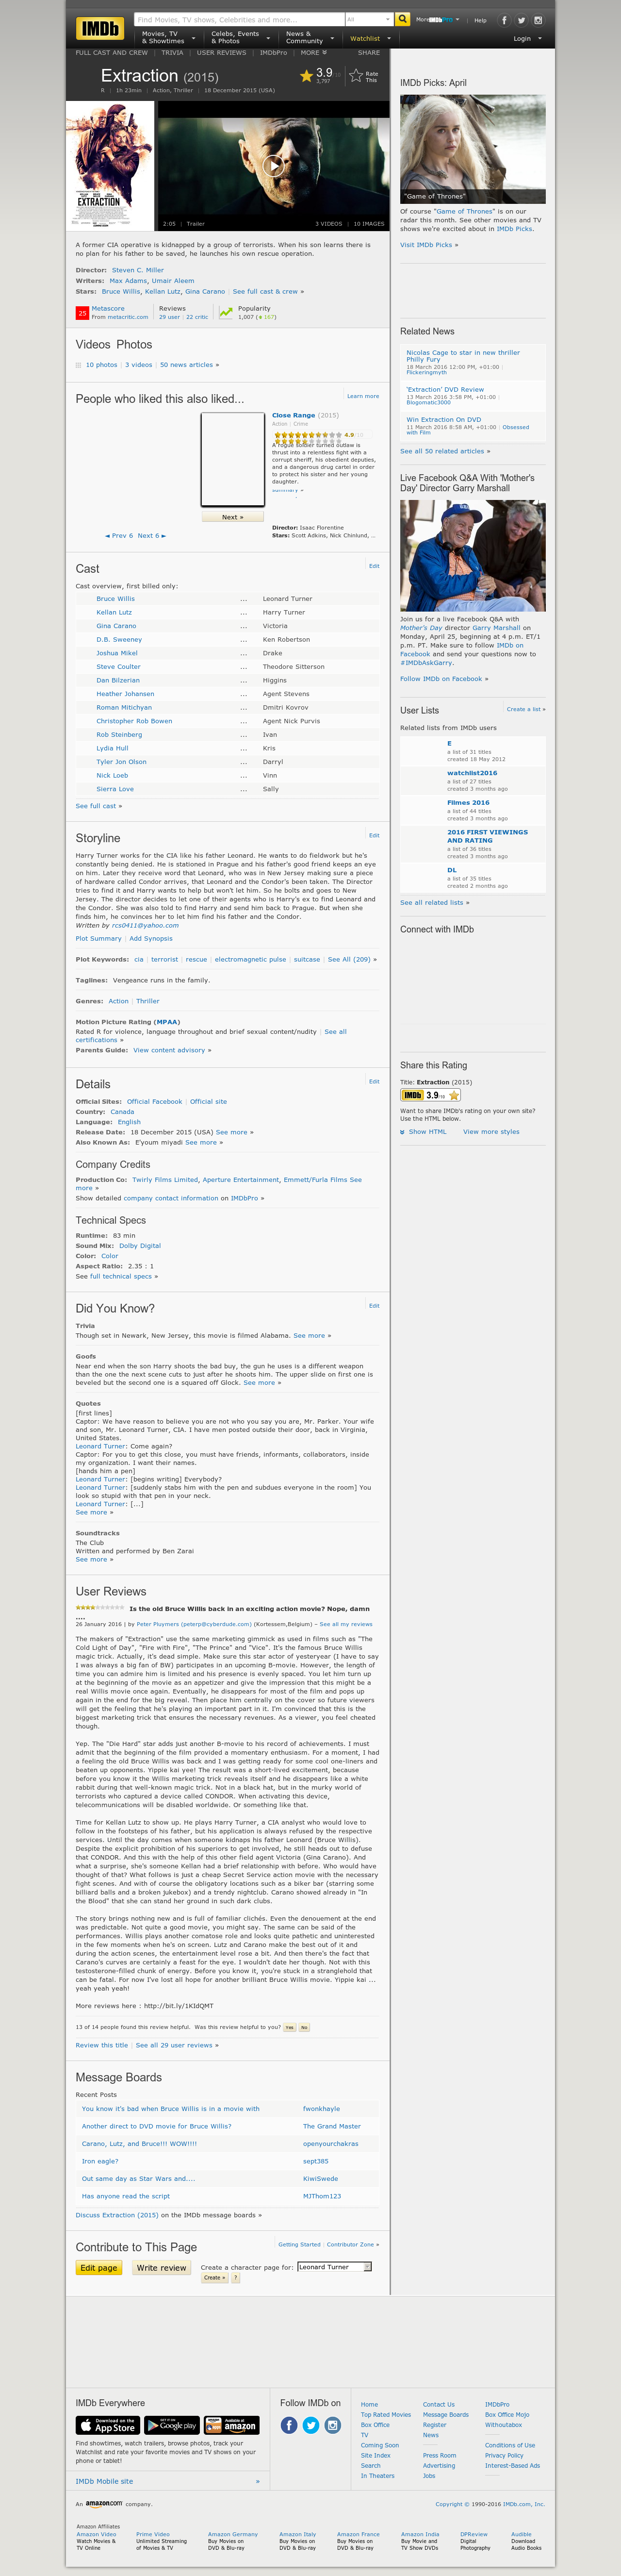Image resolution: width=621 pixels, height=2576 pixels.
Task: Open Bruce Willis in the cast list
Action: click(x=115, y=599)
